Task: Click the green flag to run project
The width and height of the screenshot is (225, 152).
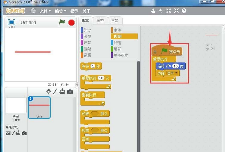Action: coord(62,22)
